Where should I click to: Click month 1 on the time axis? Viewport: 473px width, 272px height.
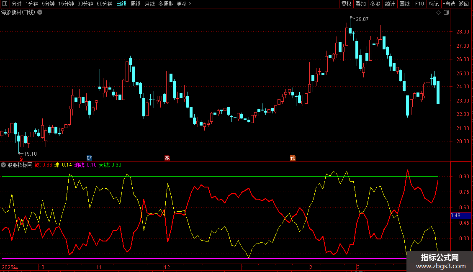tap(242, 267)
